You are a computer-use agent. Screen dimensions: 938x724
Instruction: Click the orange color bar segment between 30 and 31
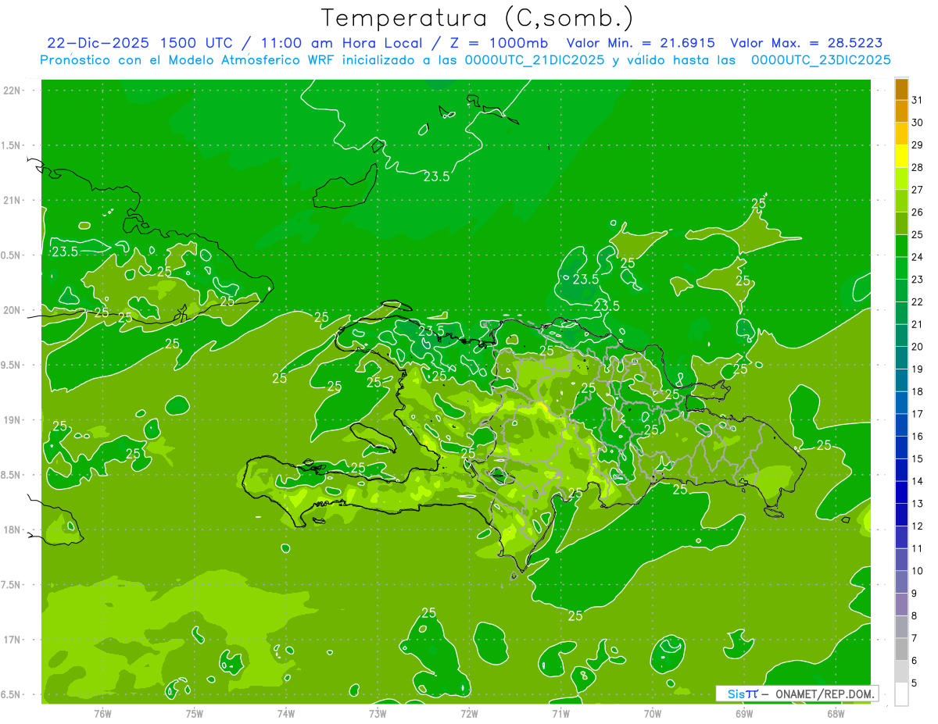tap(901, 112)
